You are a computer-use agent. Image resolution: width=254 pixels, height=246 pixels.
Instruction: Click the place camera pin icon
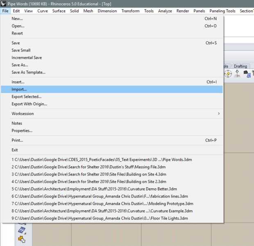click(x=237, y=74)
